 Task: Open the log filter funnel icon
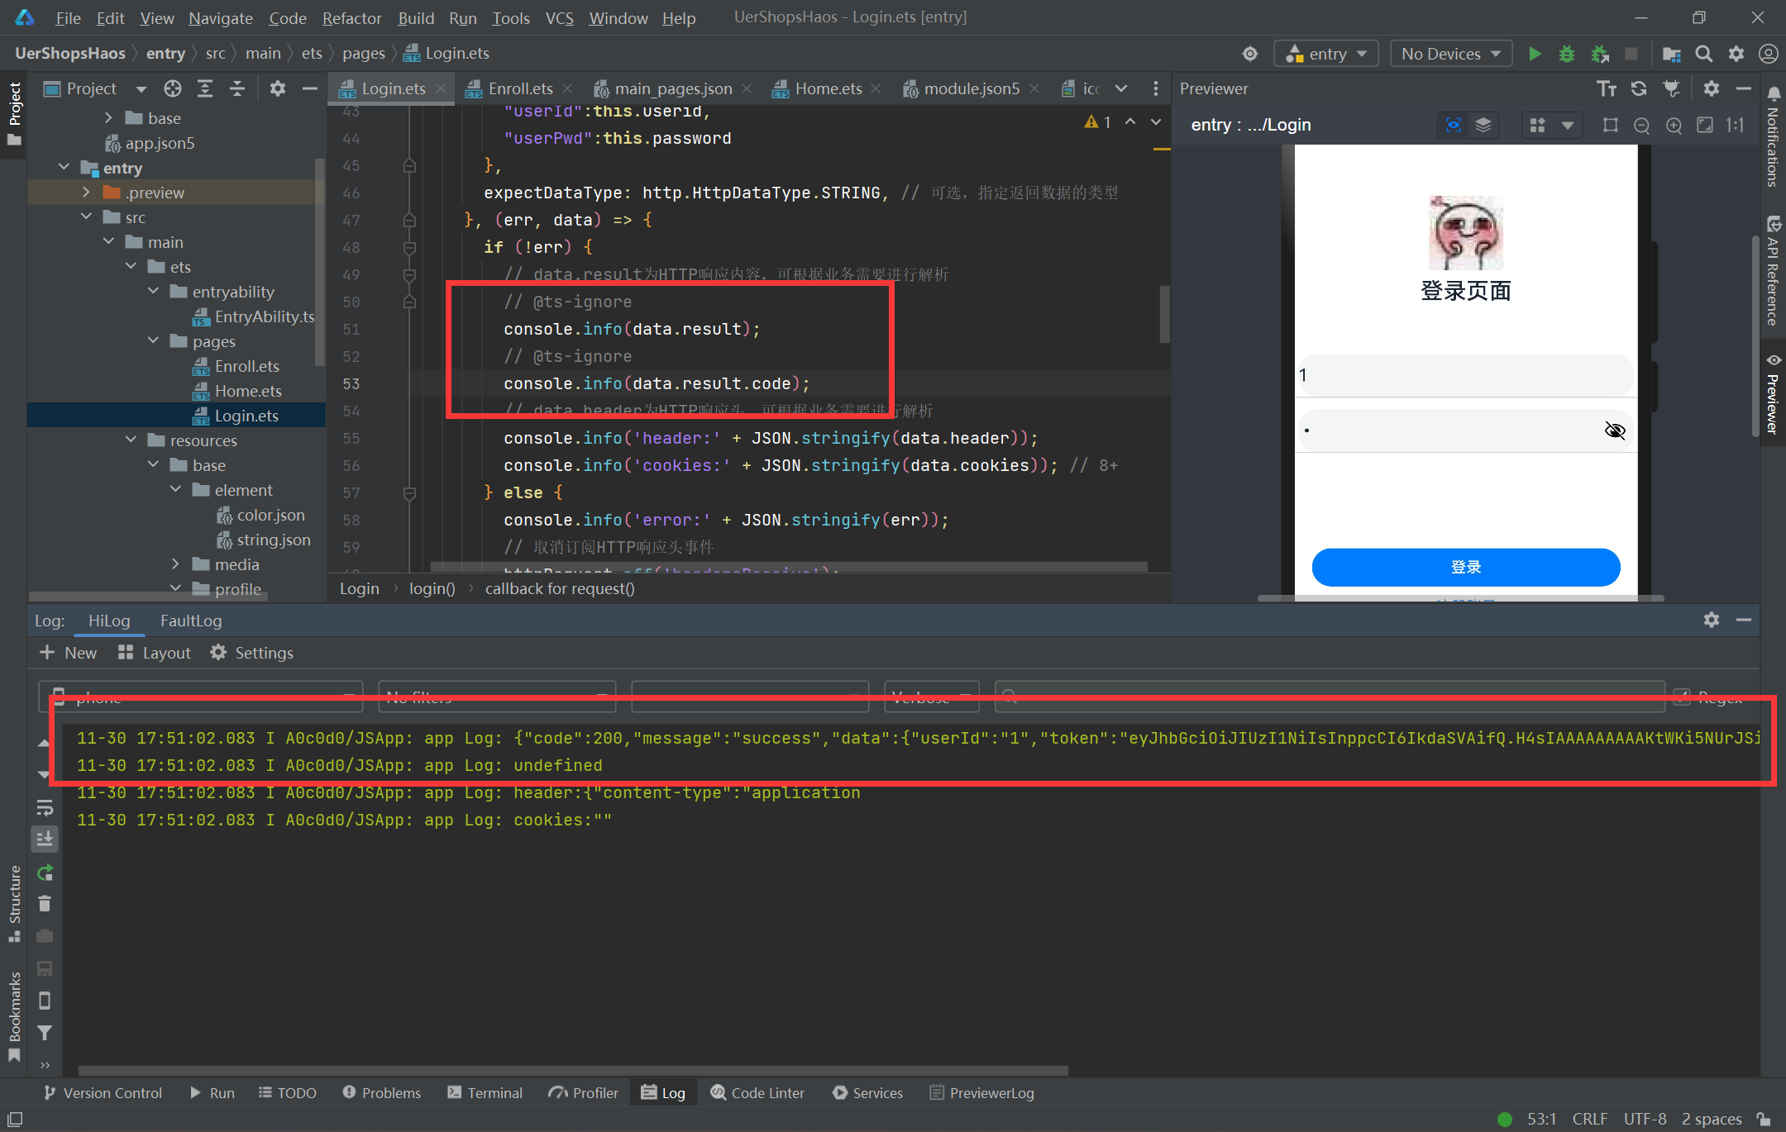coord(45,1033)
